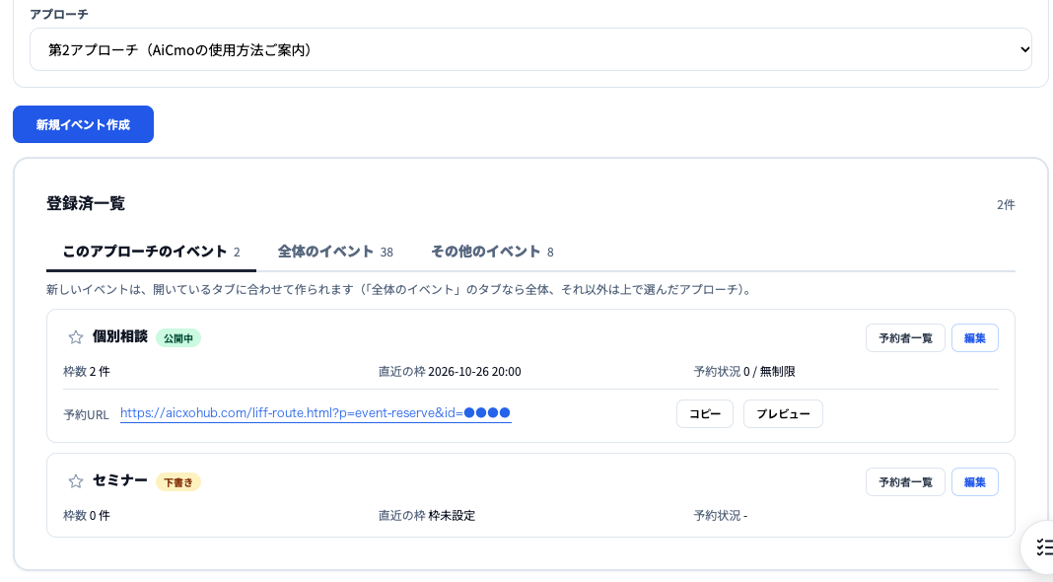1053x582 pixels.
Task: Click 直近の枠 枠未設定 text
Action: point(427,516)
